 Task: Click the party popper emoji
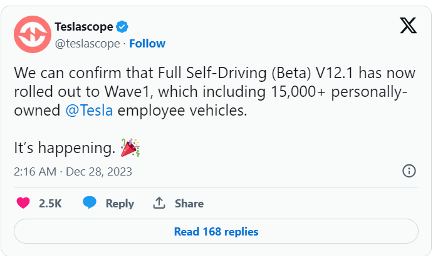pyautogui.click(x=130, y=148)
